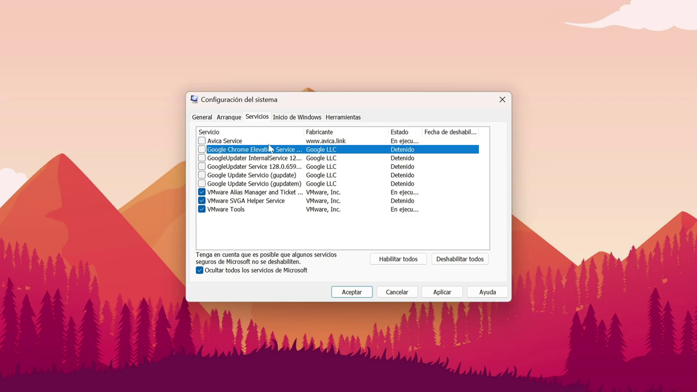Viewport: 697px width, 392px height.
Task: Select VMware Alias Manager and Ticket row name
Action: tap(255, 192)
